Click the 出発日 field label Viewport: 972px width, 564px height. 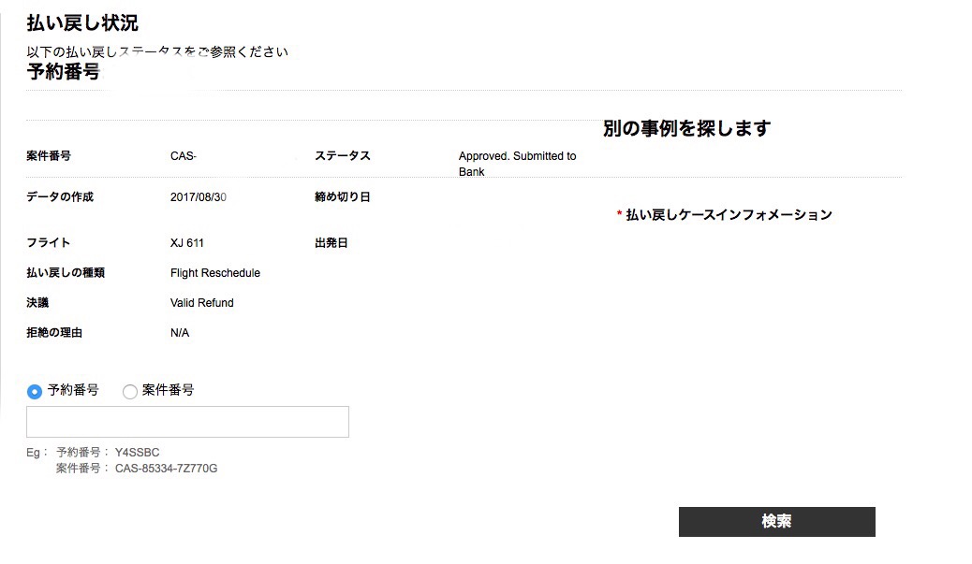(331, 243)
